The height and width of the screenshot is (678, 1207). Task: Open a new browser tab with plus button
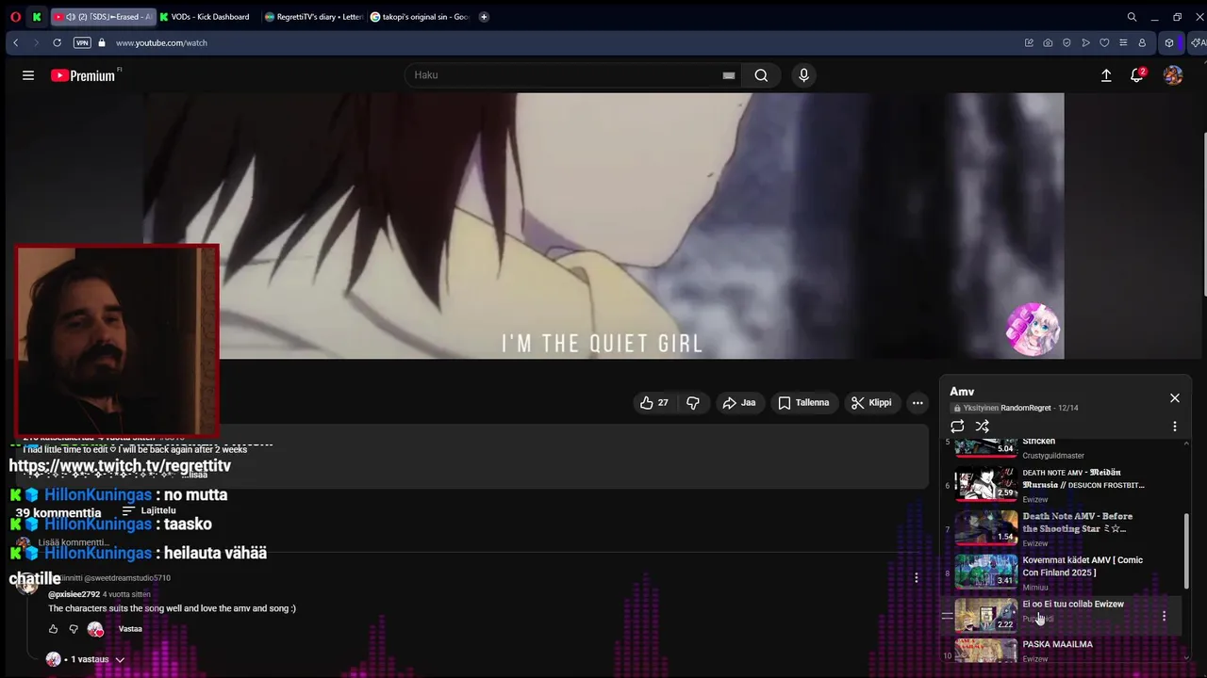[484, 17]
